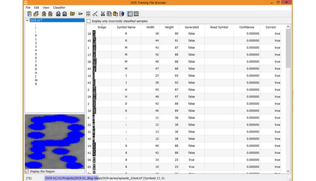Screen dimensions: 316x181
Task: Click Generated 'true' value in row 59
Action: tap(192, 160)
